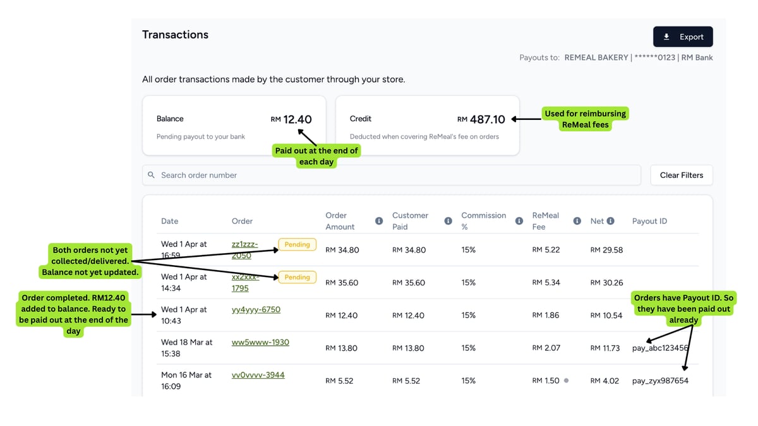The width and height of the screenshot is (758, 426).
Task: Click the ReMeal Fee info icon
Action: (x=577, y=221)
